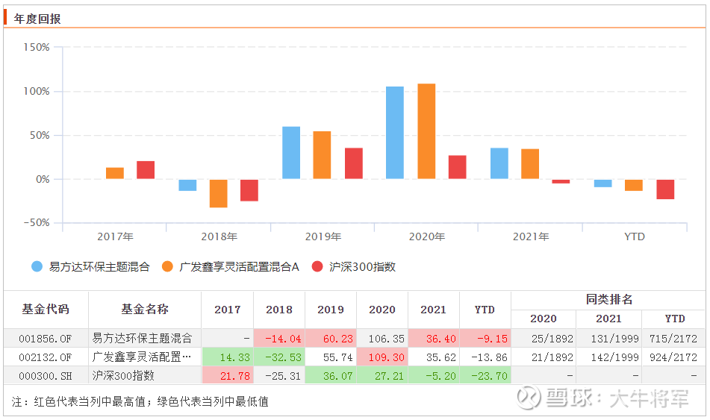This screenshot has width=710, height=420.
Task: Click fund name 广发鑫享灵活配置… in table
Action: point(141,357)
